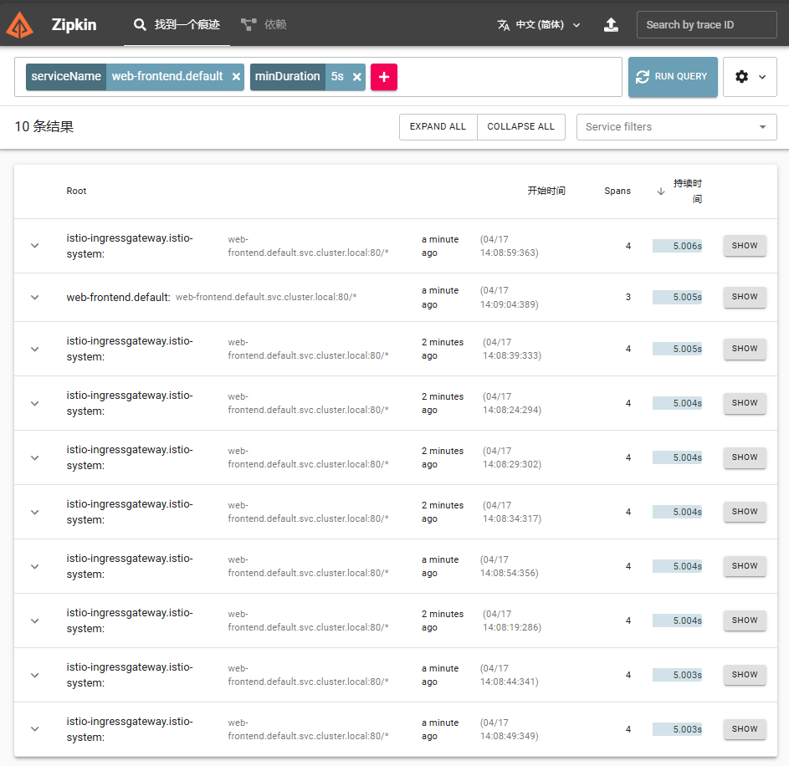Click the duration bar for trace 14:08:49:349

(677, 729)
